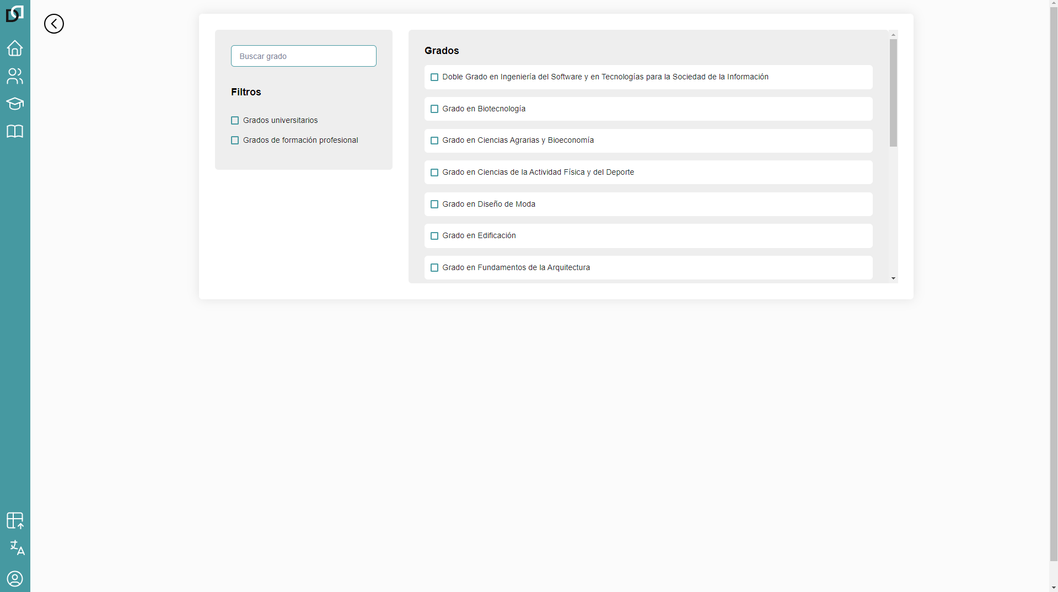Click the Grados list scrollbar thumb

[893, 93]
